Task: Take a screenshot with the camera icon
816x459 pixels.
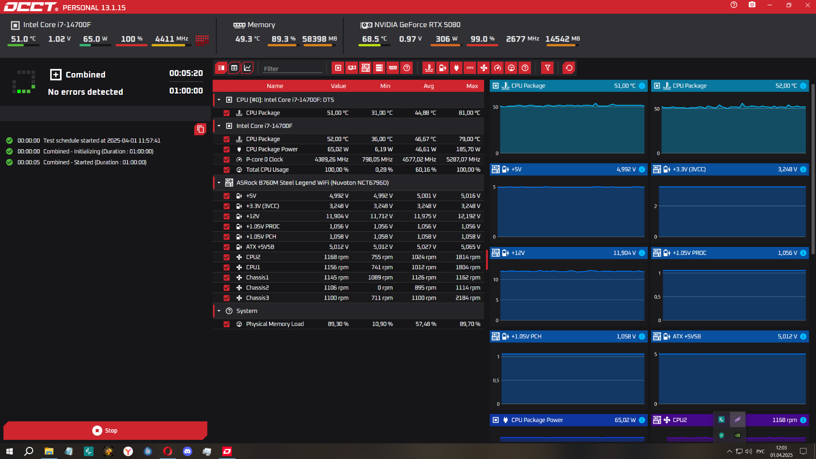Action: tap(752, 5)
